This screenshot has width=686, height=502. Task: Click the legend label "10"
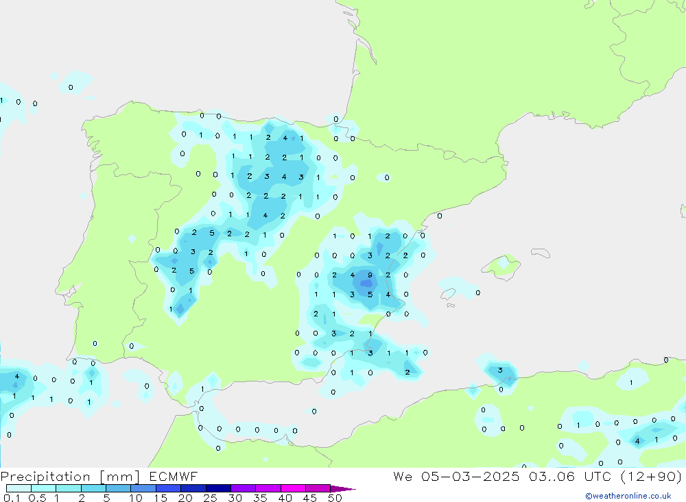point(136,498)
